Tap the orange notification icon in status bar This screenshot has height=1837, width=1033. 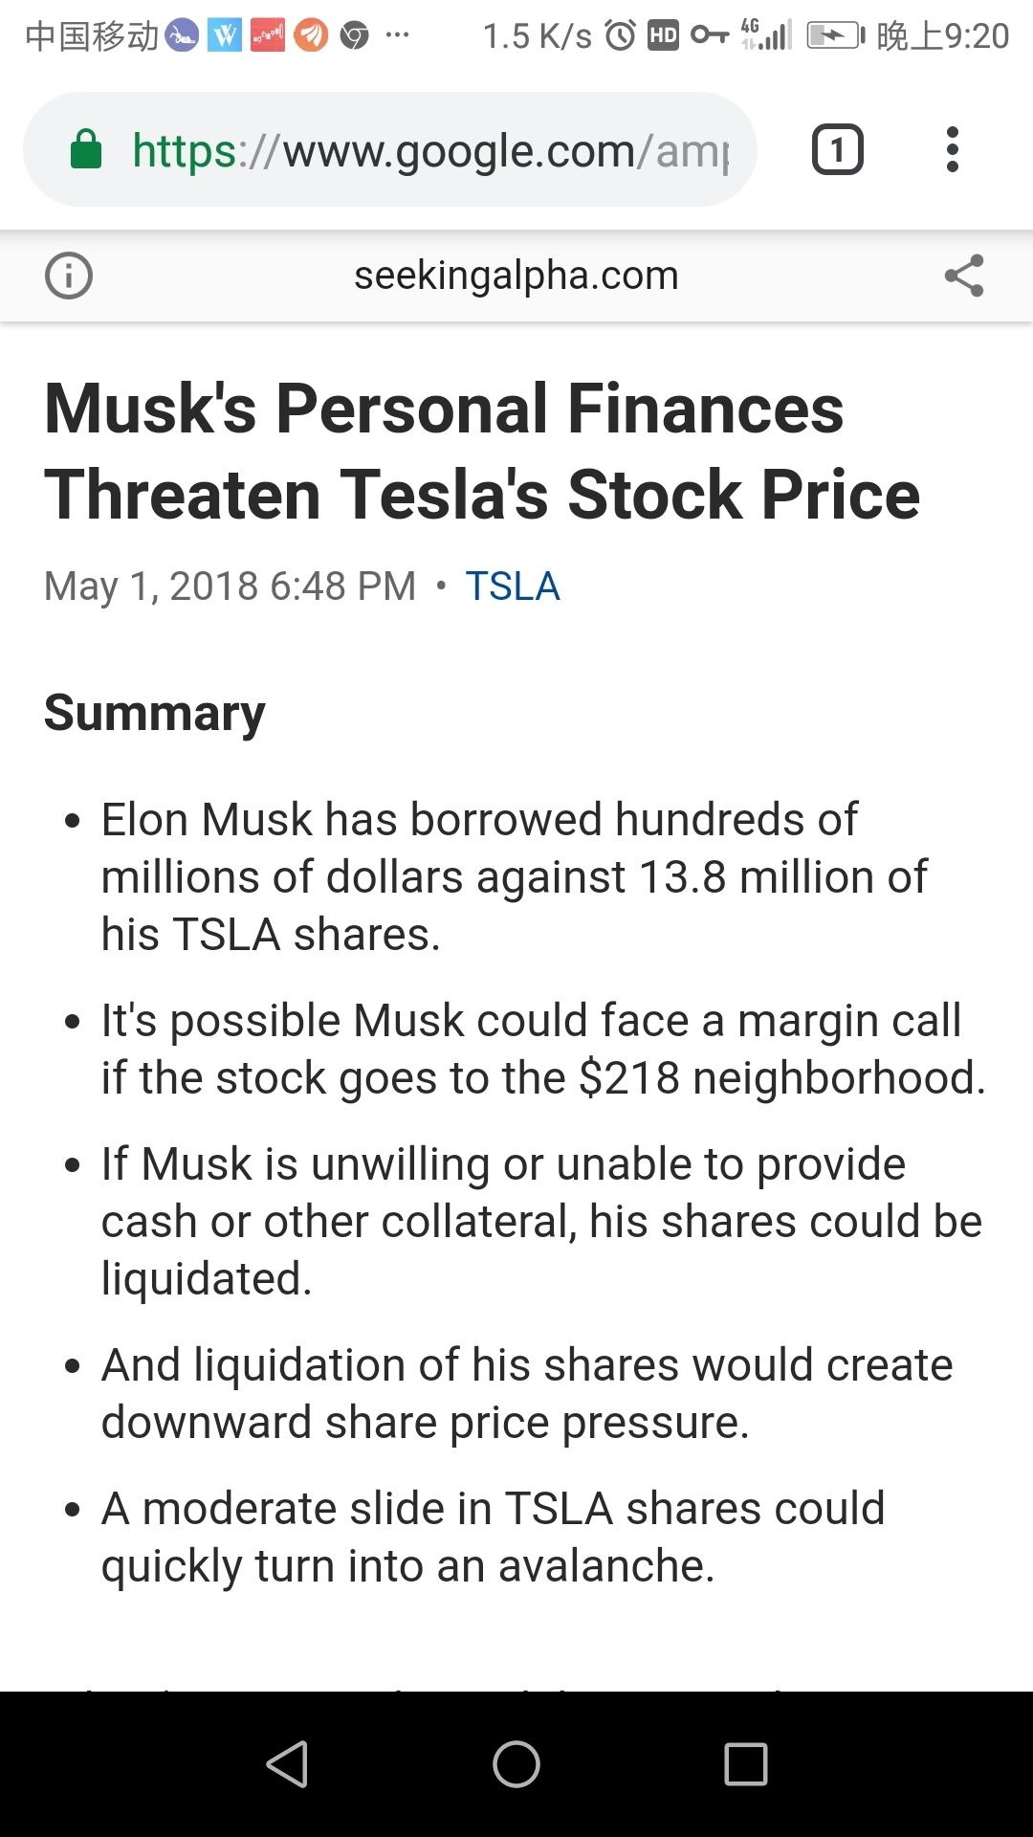[x=310, y=36]
